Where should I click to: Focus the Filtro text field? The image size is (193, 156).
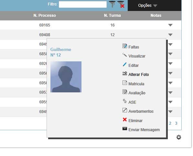pyautogui.click(x=83, y=5)
